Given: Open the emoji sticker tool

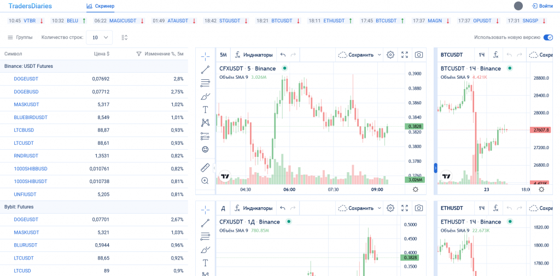Looking at the screenshot, I should (x=205, y=149).
